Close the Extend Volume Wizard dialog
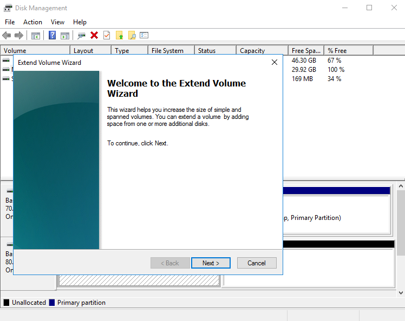Screen dimensions: 405x321 (275, 62)
